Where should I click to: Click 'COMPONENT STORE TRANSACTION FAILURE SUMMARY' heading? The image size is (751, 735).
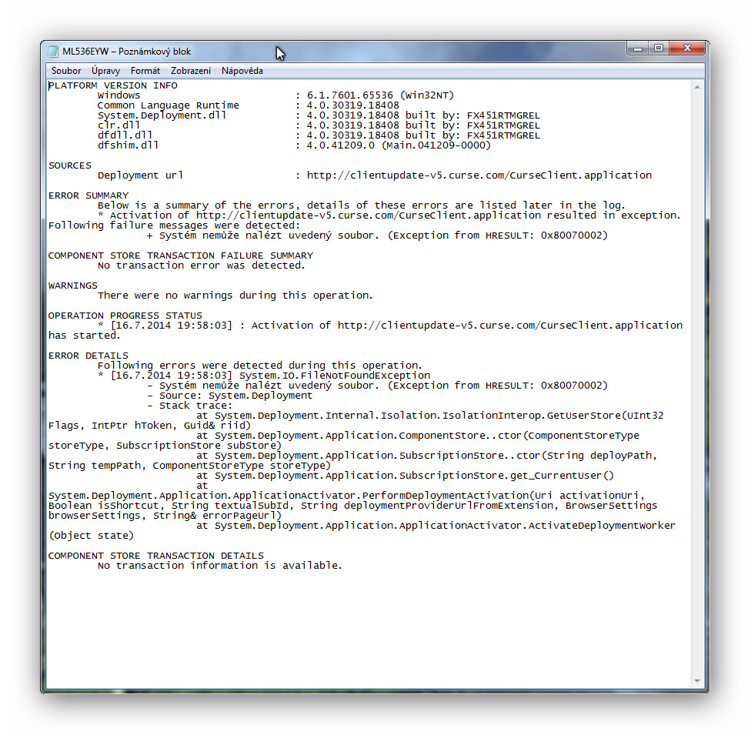(x=181, y=256)
